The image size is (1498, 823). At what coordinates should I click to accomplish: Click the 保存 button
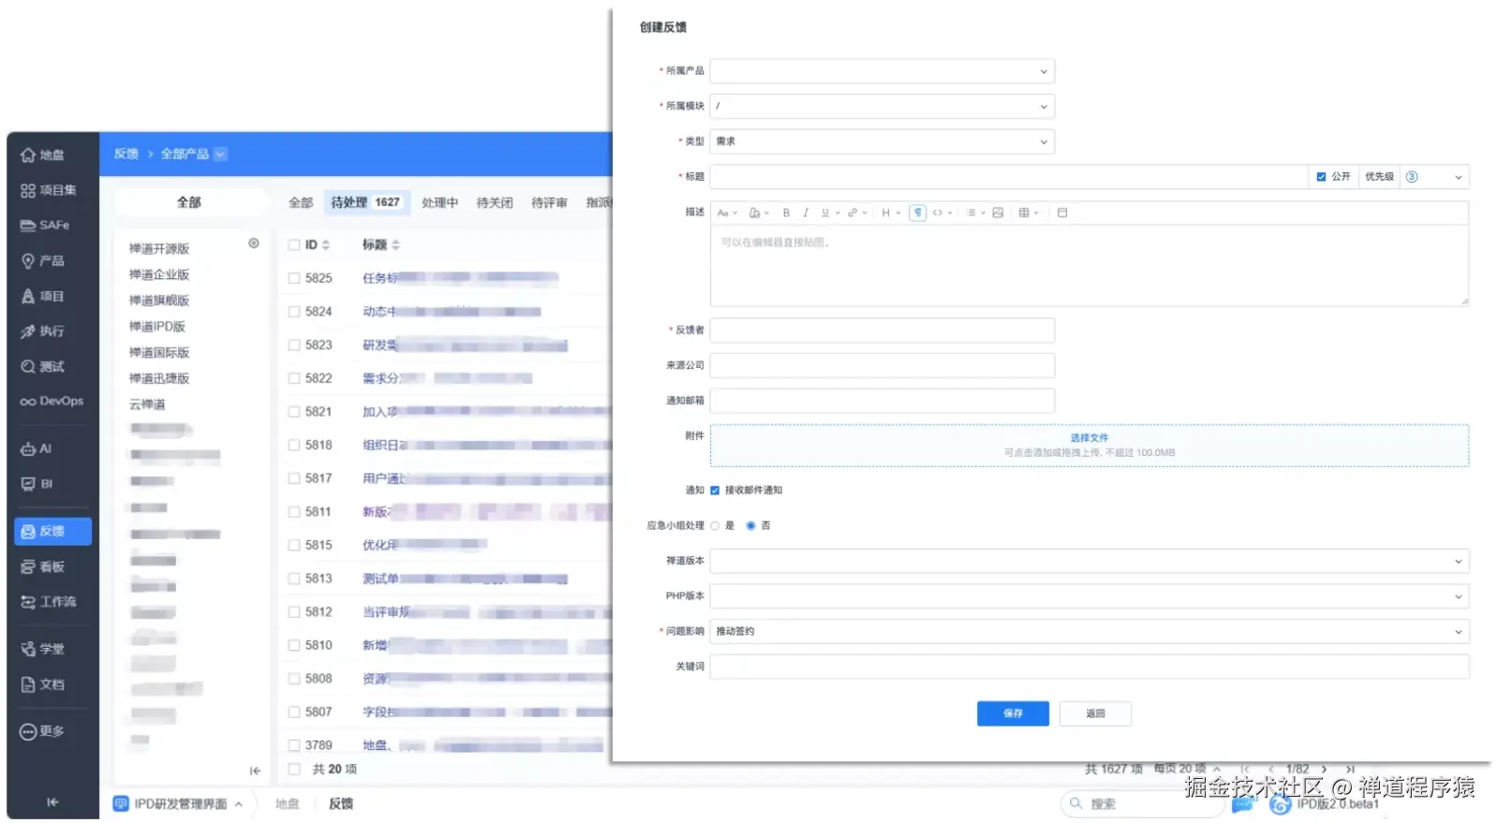click(x=1013, y=714)
